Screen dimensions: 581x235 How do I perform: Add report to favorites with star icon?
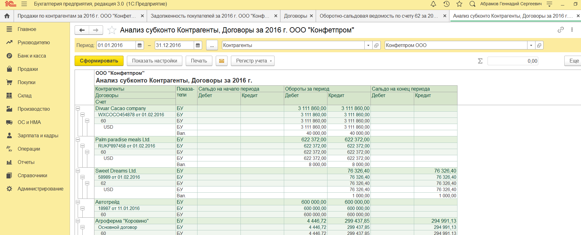click(x=112, y=30)
